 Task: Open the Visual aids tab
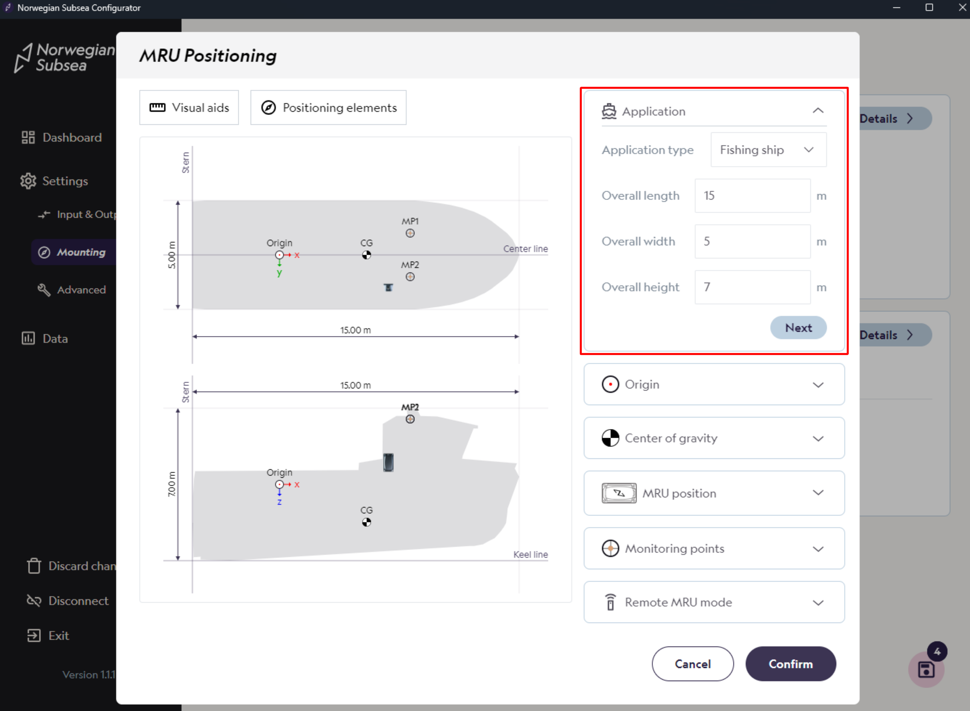click(x=189, y=108)
